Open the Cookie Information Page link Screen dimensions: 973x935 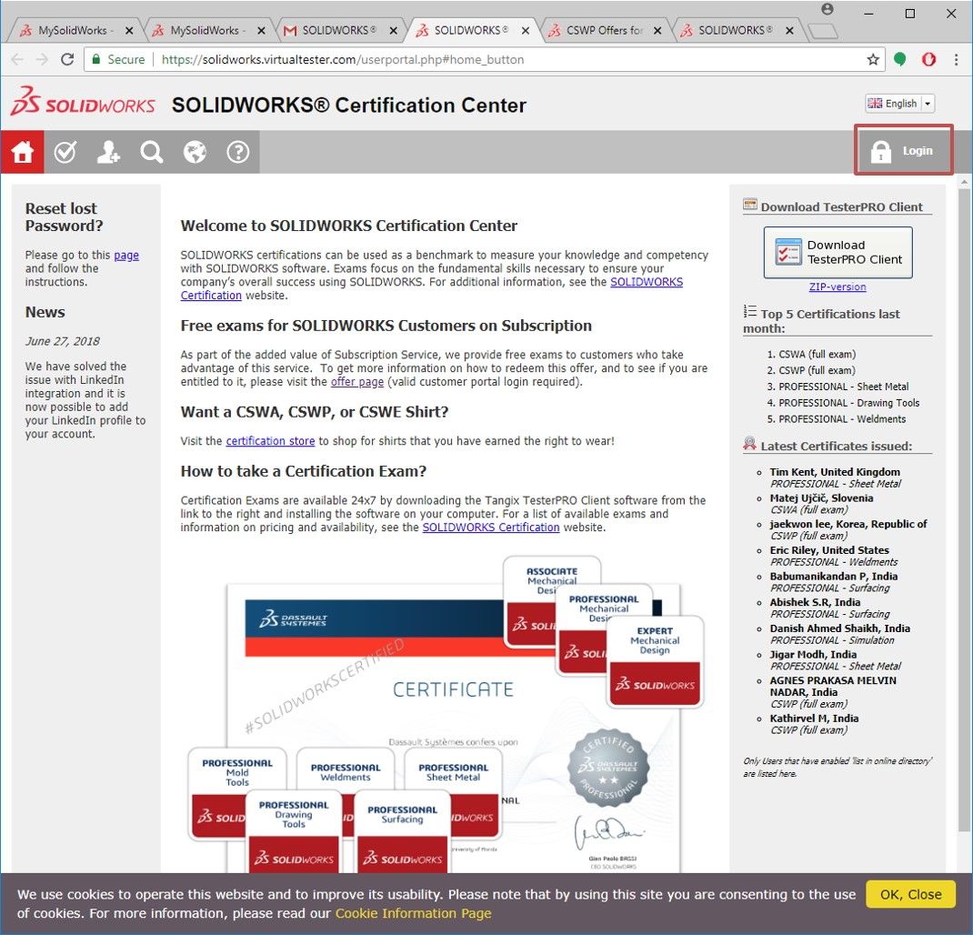(413, 913)
